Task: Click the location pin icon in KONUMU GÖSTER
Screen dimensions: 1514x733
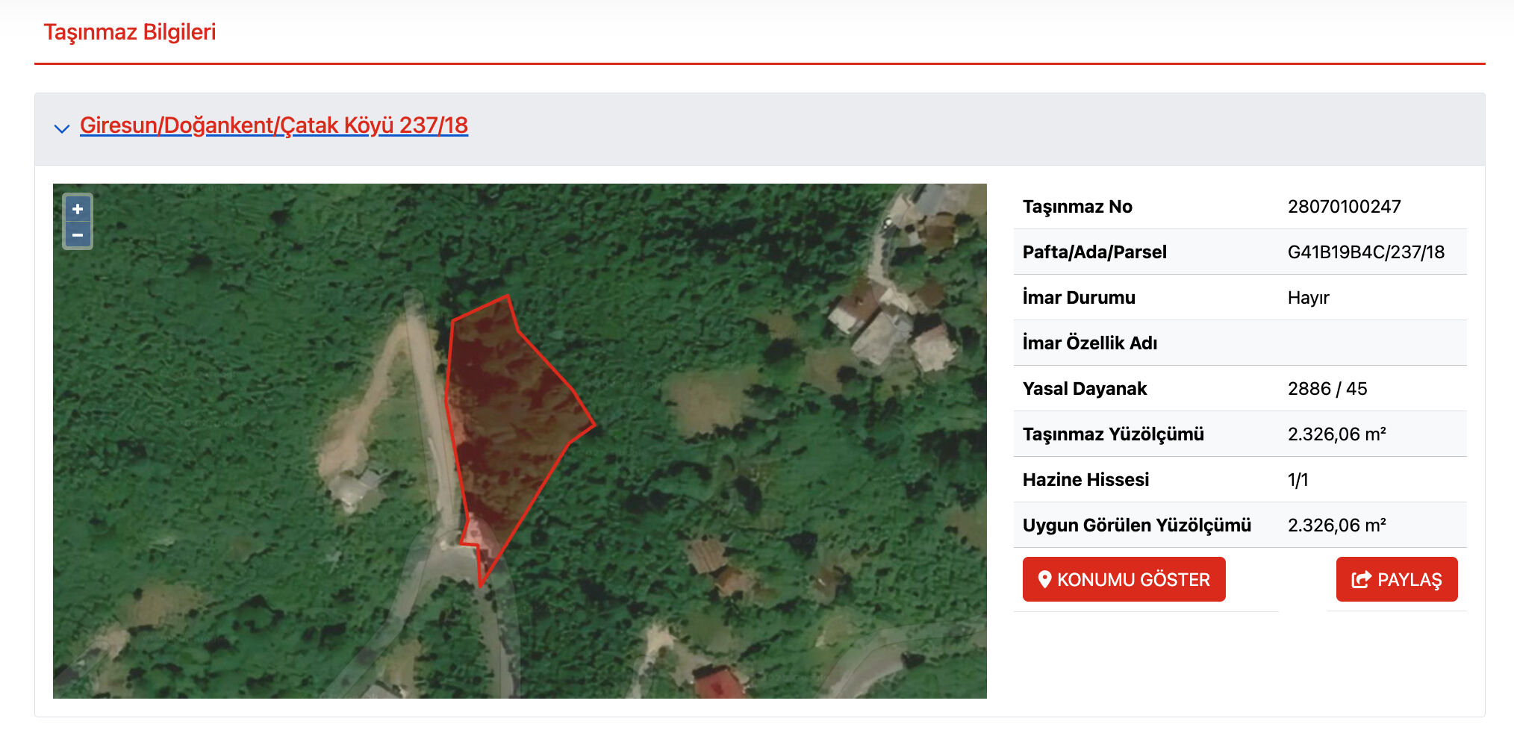Action: tap(1044, 579)
